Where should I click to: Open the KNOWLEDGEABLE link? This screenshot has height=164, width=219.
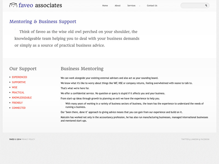tap(22, 98)
